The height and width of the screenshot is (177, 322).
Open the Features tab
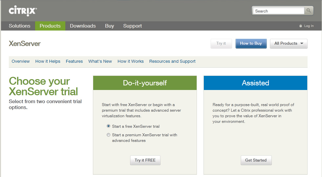(x=74, y=61)
